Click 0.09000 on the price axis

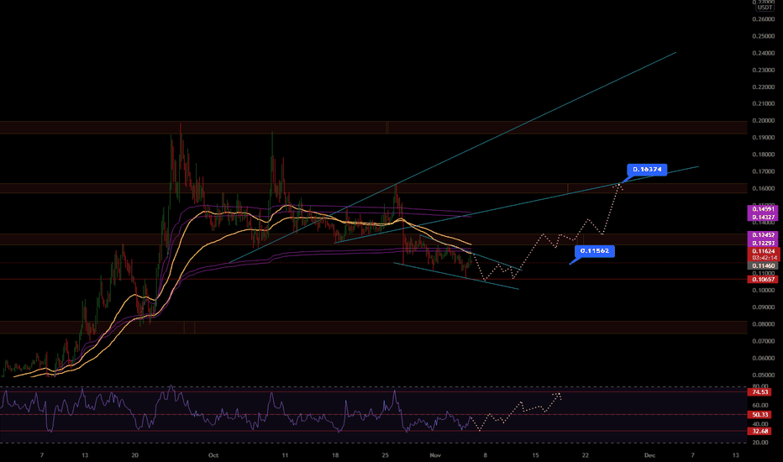pos(764,307)
